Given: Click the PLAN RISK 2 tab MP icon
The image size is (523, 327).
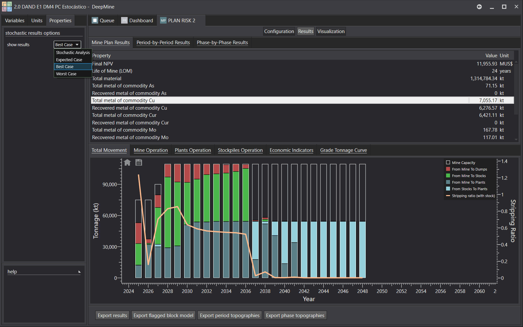Looking at the screenshot, I should point(163,20).
